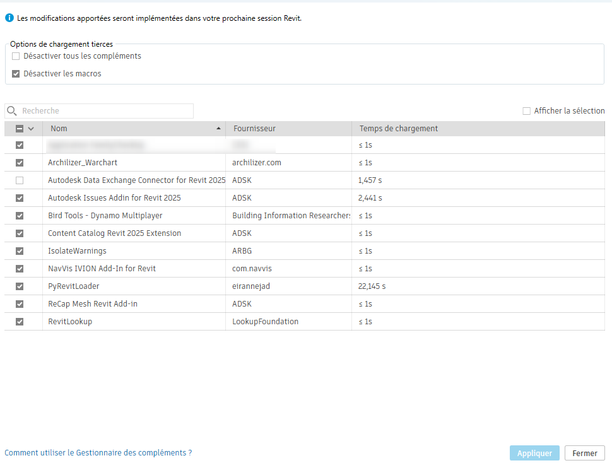This screenshot has width=612, height=475.
Task: Uncheck the PyRevitLoader add-in checkbox
Action: point(20,286)
